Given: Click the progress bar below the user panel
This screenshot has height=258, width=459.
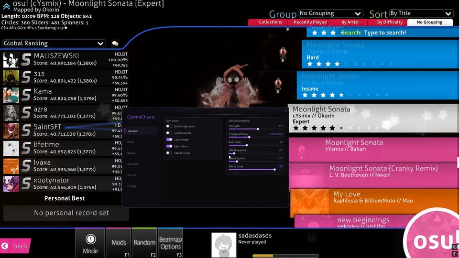Looking at the screenshot, I should 285,256.
